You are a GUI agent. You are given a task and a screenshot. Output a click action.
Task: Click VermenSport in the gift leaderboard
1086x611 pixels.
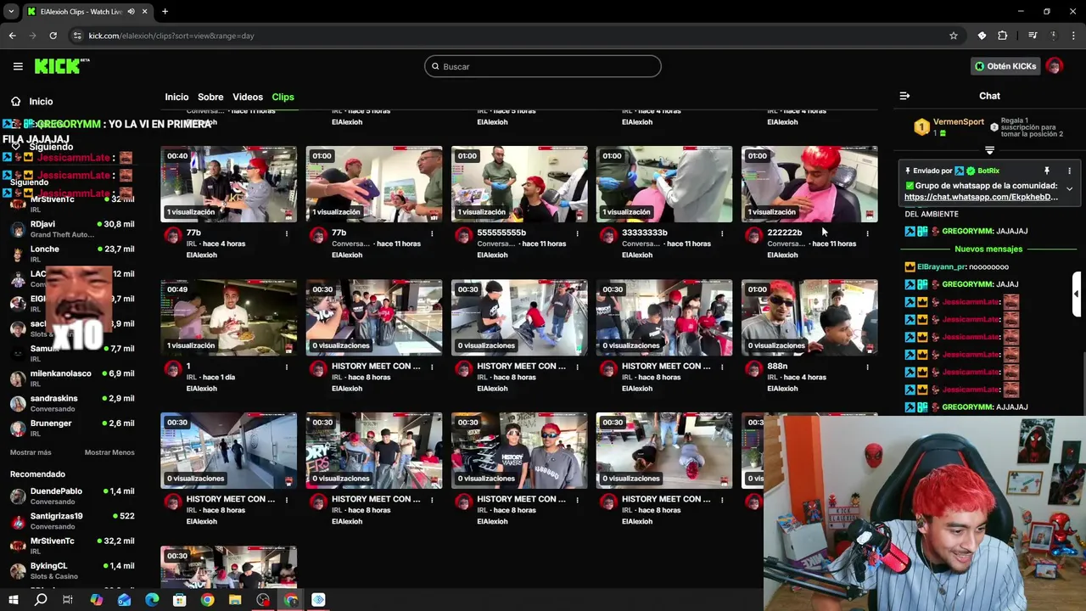coord(958,122)
